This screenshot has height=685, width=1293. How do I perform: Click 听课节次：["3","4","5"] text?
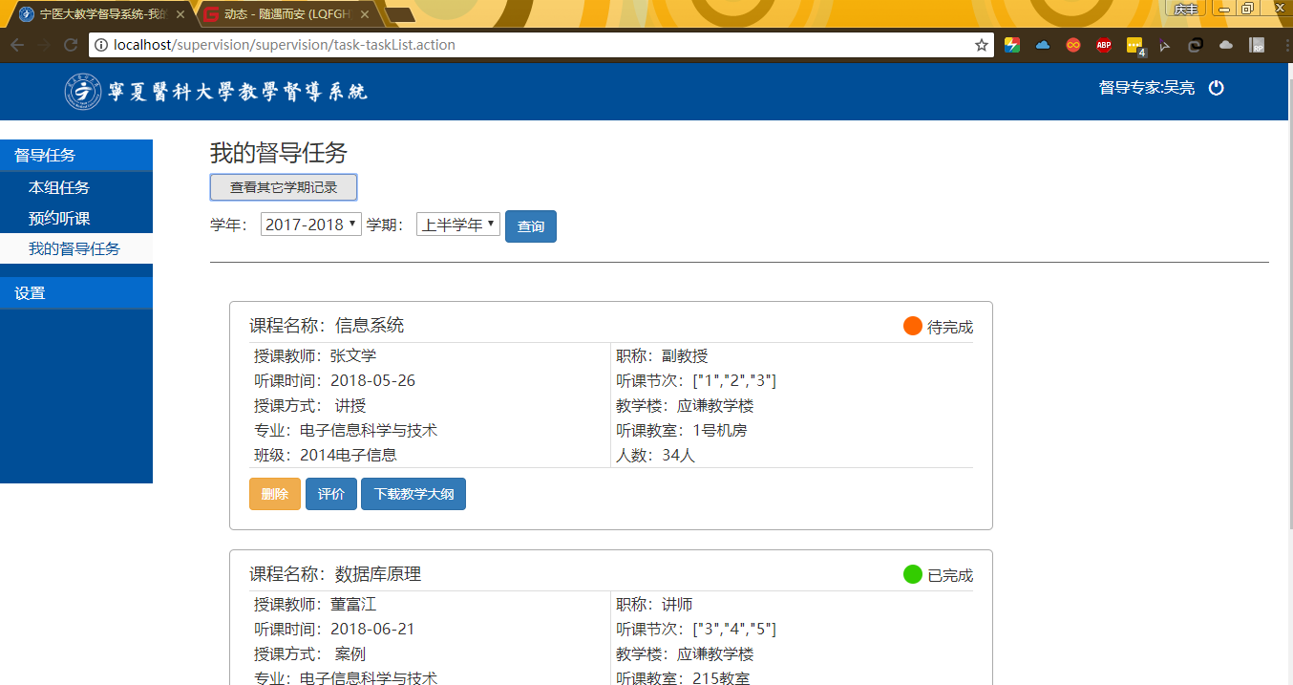click(x=696, y=630)
